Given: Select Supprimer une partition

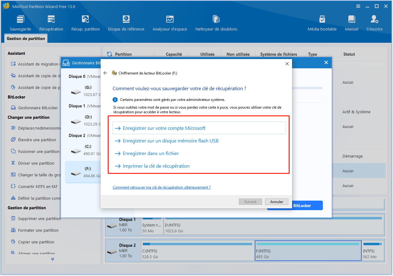Looking at the screenshot, I should click(x=35, y=218).
